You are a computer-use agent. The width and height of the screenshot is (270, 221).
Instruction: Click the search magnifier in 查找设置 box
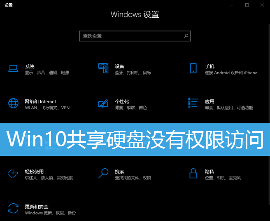[186, 36]
